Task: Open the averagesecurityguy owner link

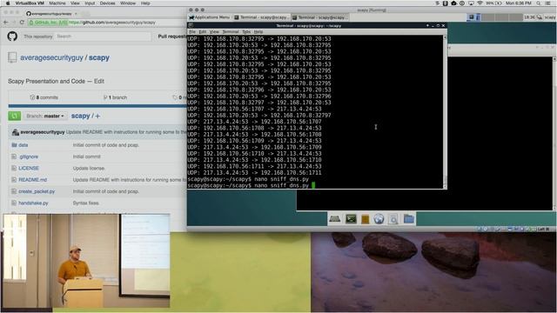Action: [x=51, y=57]
